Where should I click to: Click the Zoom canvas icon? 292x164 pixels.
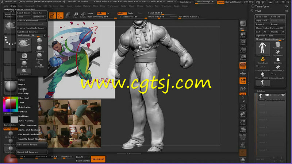point(243,42)
